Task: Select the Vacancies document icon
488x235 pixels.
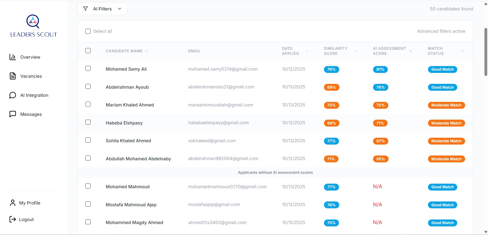Action: click(x=12, y=76)
